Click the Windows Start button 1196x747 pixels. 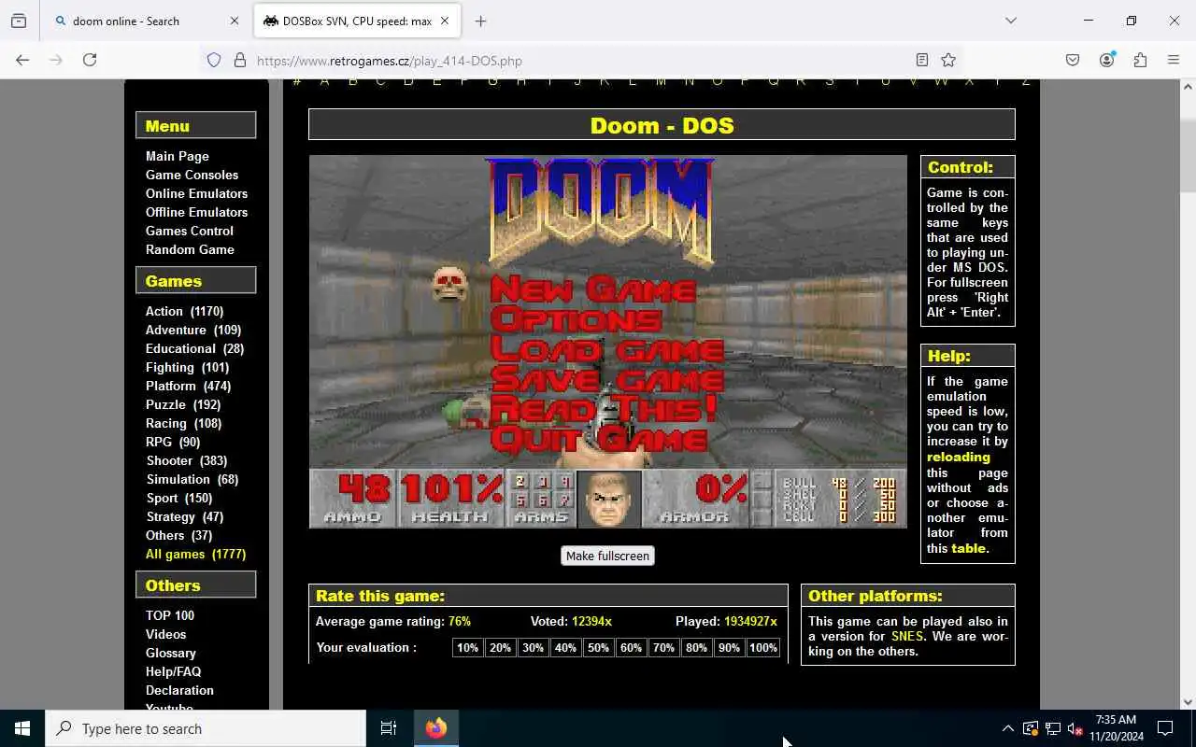[x=22, y=728]
